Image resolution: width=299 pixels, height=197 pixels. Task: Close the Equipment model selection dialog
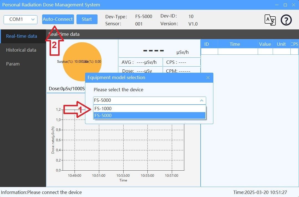tap(208, 78)
